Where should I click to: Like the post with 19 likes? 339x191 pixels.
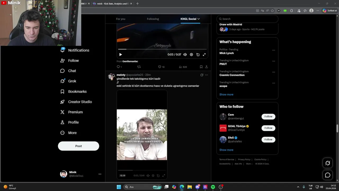coord(161,67)
